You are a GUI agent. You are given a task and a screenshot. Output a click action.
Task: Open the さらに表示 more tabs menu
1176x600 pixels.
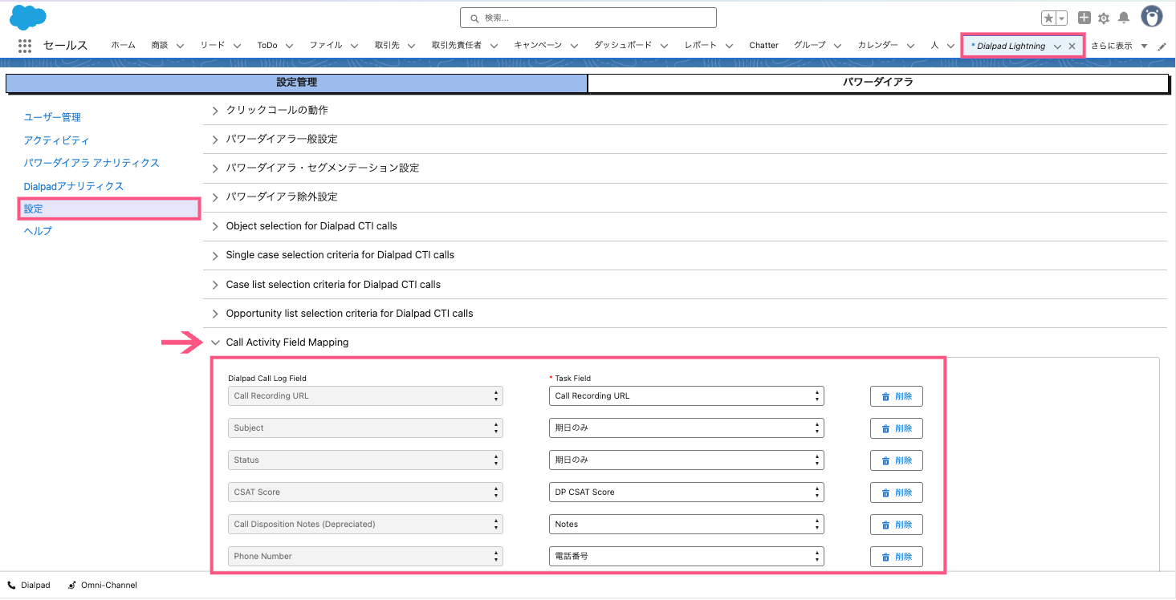1118,47
